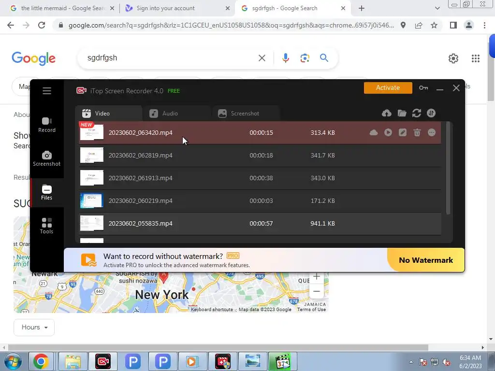
Task: Edit the 20230602_063420.mp4 recording
Action: [x=403, y=132]
